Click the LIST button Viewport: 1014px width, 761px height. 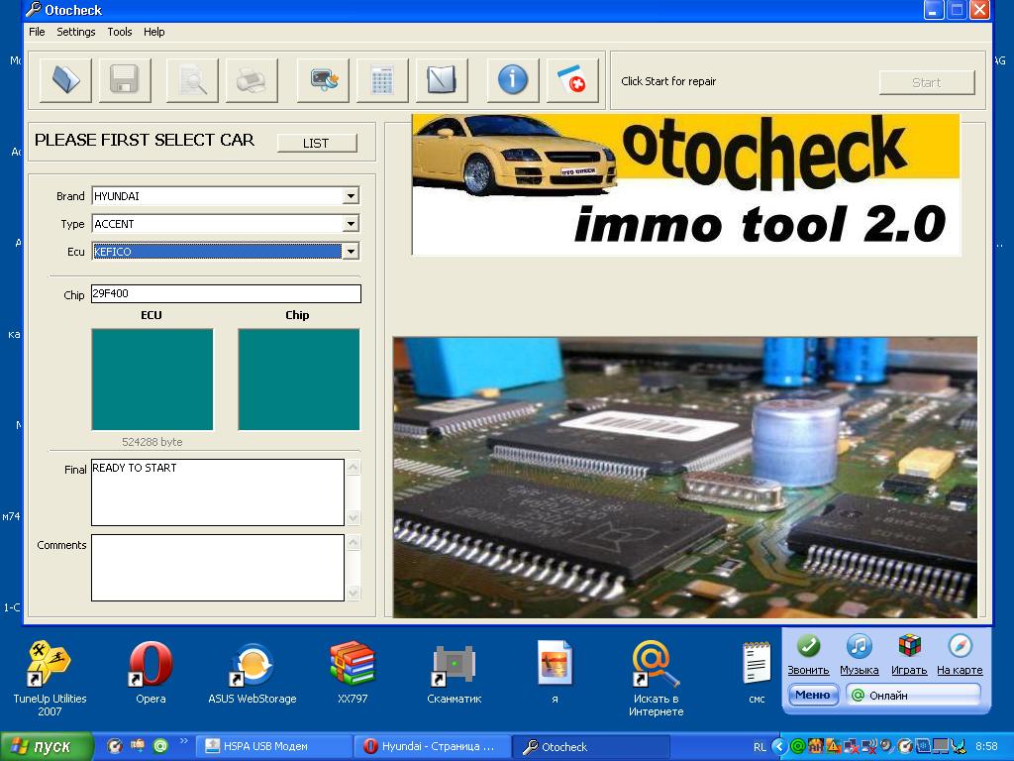point(317,143)
